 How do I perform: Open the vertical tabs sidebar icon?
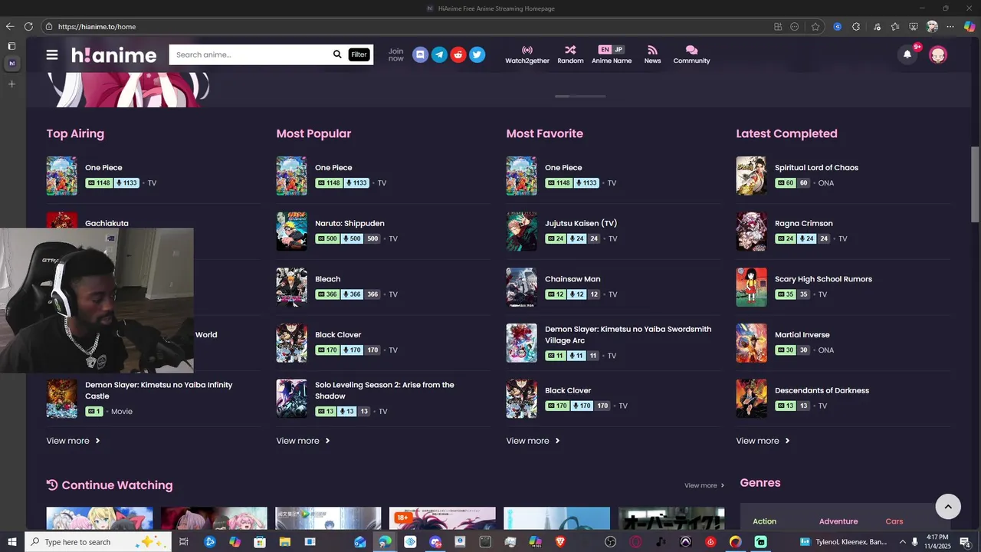pyautogui.click(x=11, y=46)
